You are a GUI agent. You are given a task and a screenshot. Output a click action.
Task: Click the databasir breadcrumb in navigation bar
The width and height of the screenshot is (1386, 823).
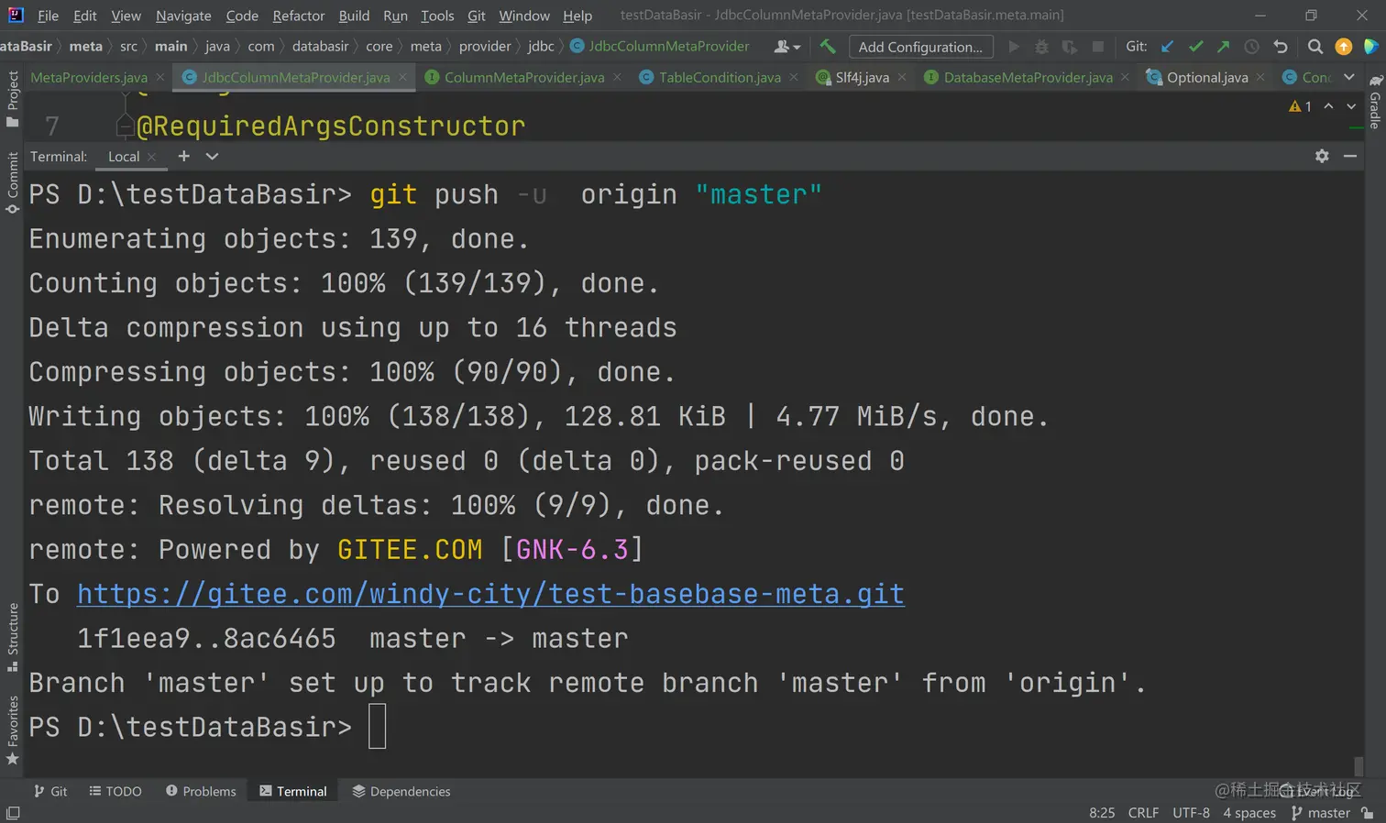pos(321,46)
